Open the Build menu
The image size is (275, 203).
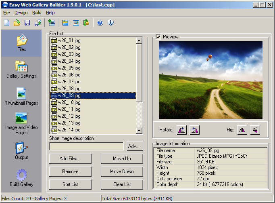(x=37, y=13)
